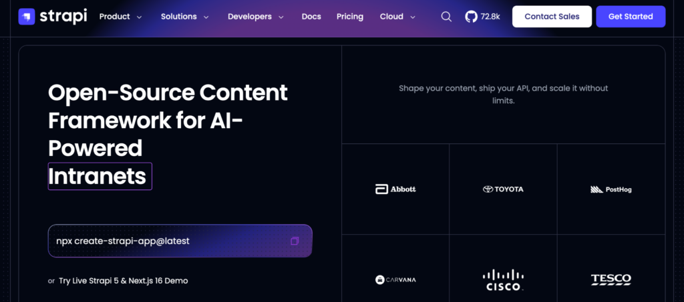Click the Toyota logo

click(x=503, y=189)
